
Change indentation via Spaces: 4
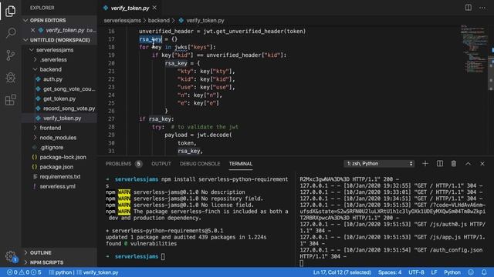(390, 272)
